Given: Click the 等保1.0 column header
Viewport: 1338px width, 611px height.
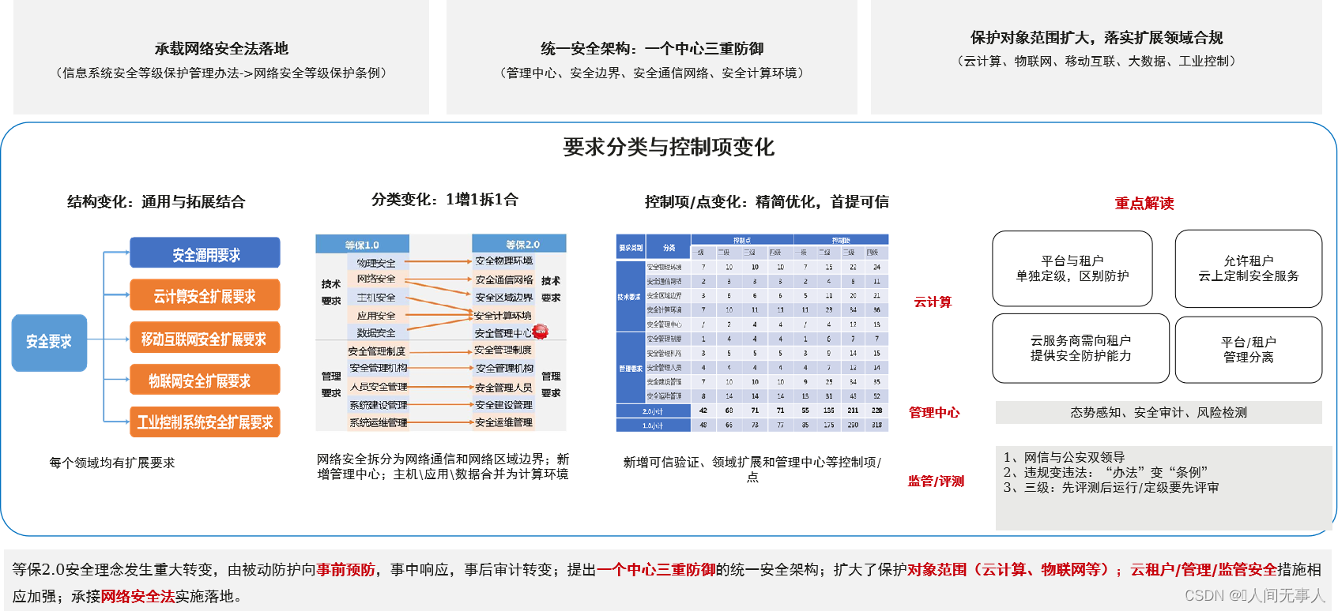Looking at the screenshot, I should [x=362, y=244].
